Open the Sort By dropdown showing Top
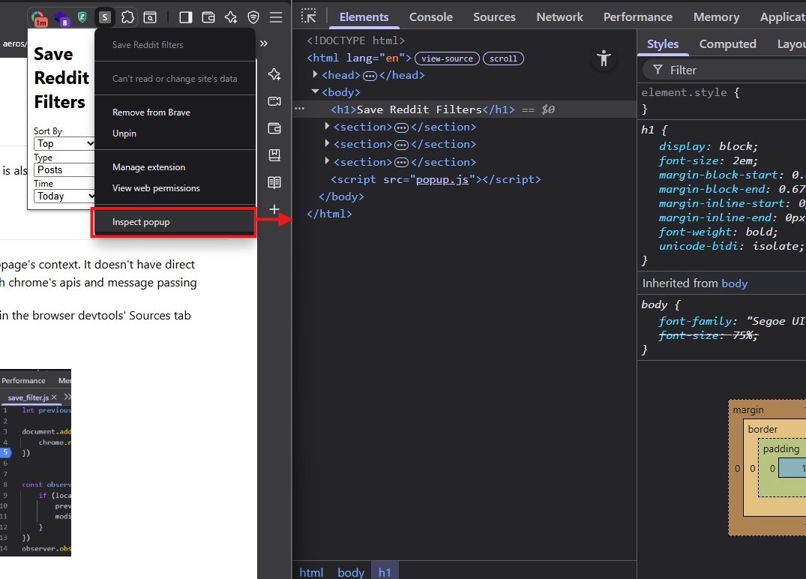Viewport: 806px width, 579px height. point(64,143)
